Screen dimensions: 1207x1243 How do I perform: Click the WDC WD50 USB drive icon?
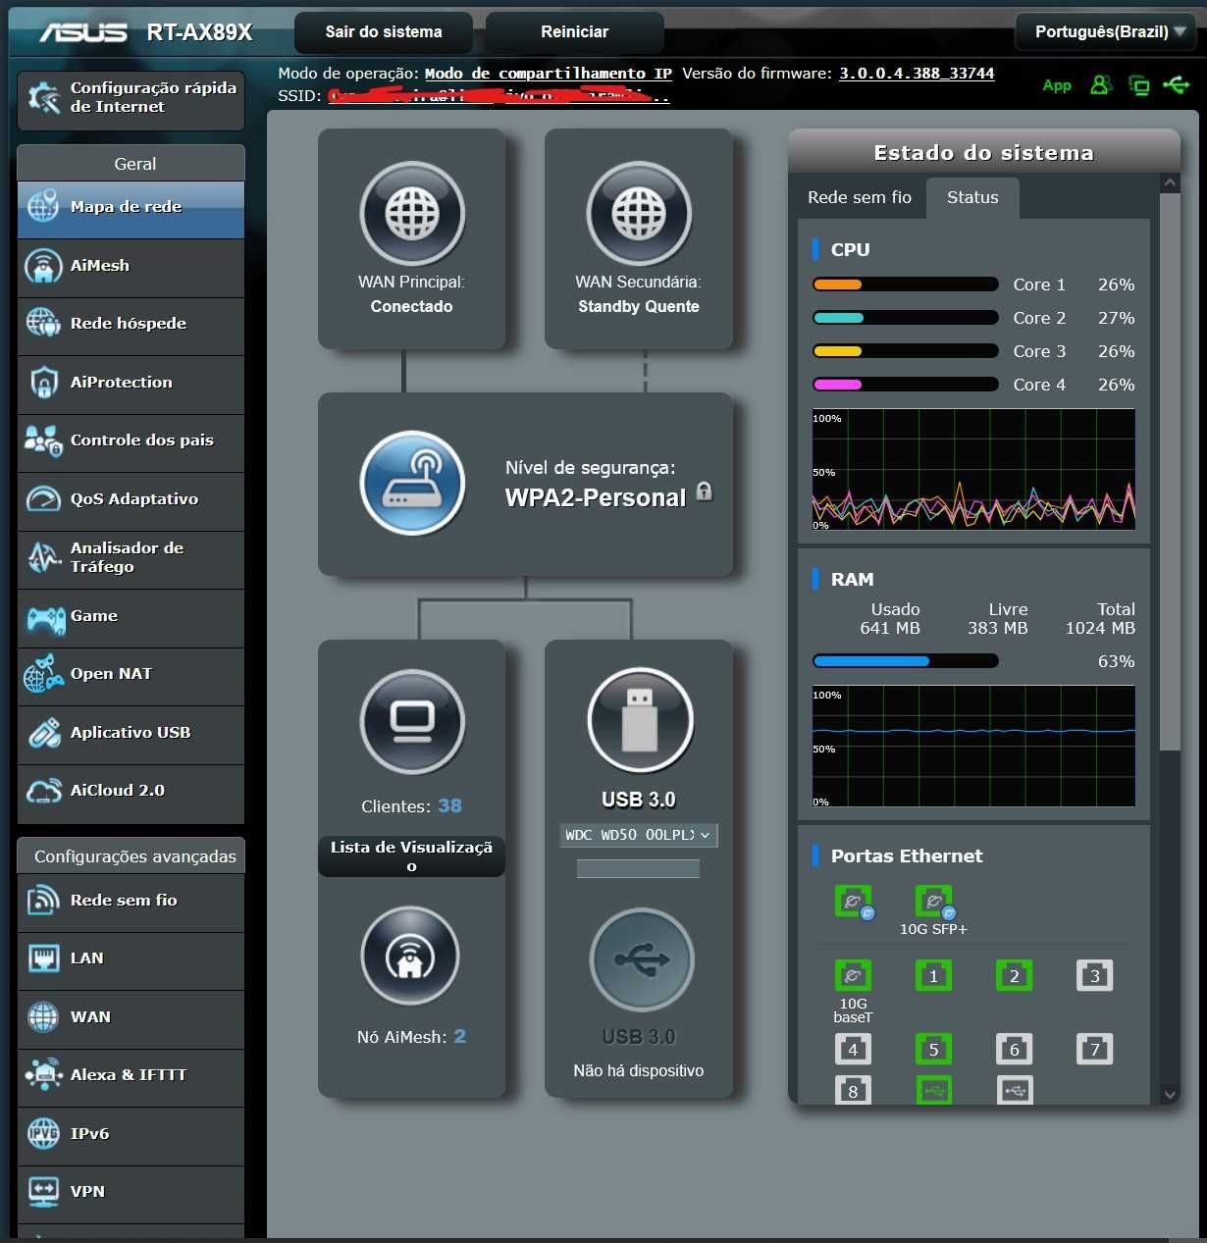point(639,721)
